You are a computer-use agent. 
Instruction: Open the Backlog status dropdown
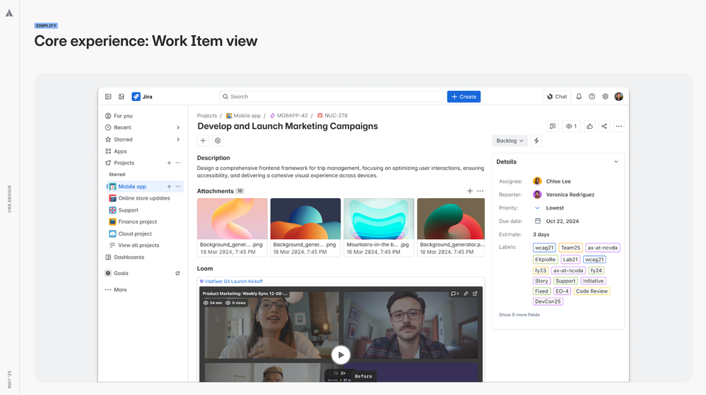(510, 141)
